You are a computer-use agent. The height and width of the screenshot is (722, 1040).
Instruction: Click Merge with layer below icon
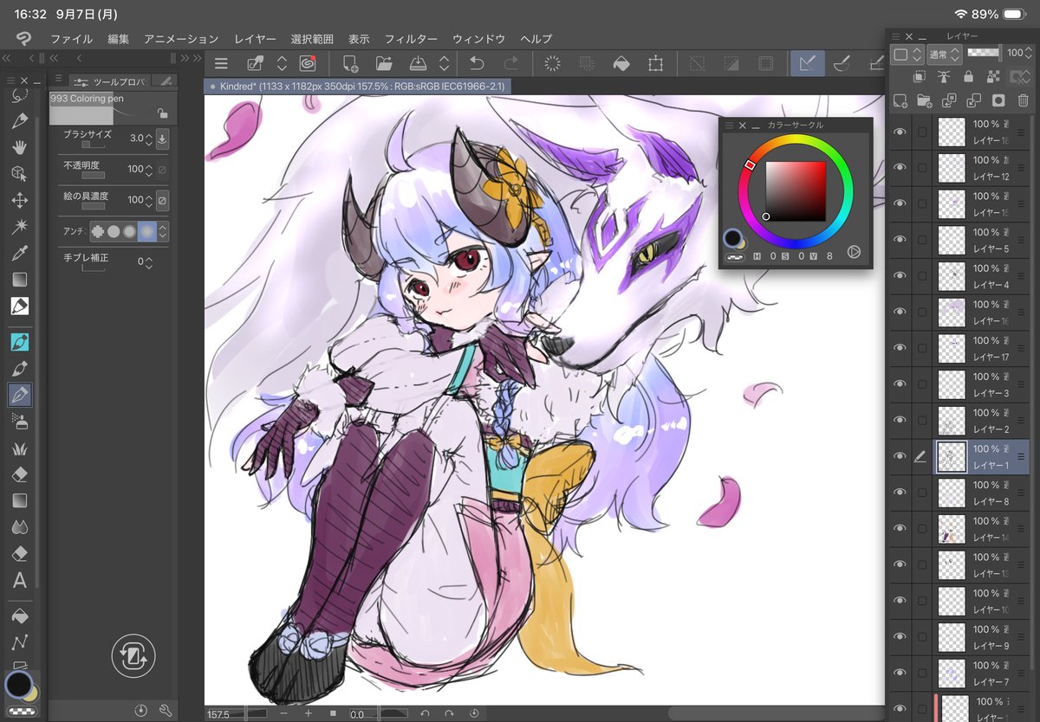pos(973,100)
